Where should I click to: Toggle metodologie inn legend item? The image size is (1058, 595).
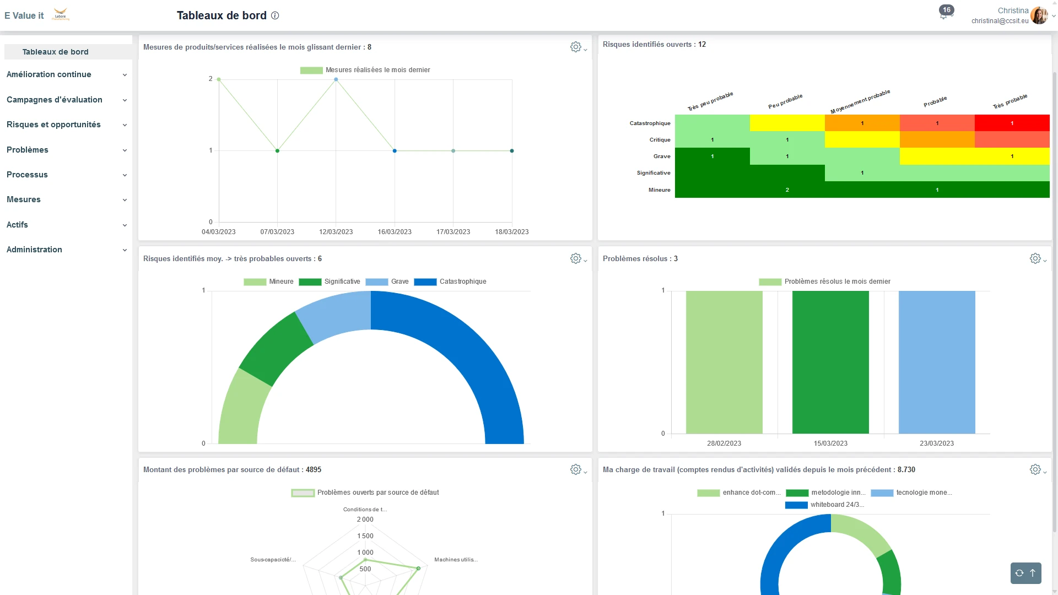tap(825, 493)
